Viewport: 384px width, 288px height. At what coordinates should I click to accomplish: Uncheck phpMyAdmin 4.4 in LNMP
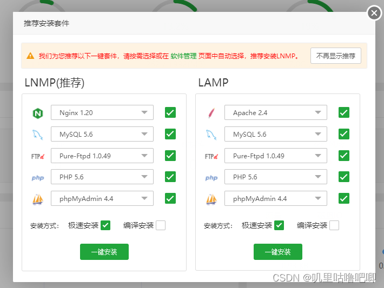(x=170, y=198)
